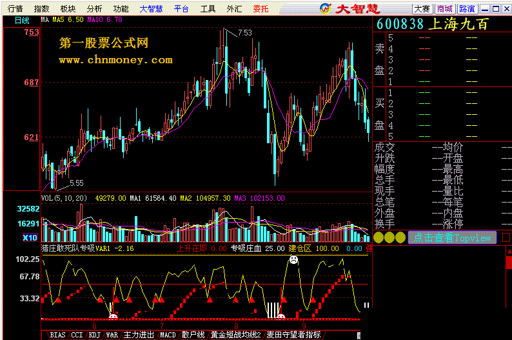Select the month 6 marker on the time axis

click(x=94, y=326)
